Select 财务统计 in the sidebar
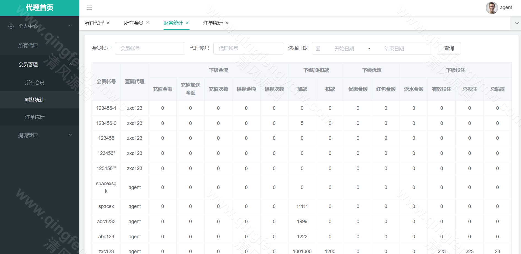Image resolution: width=521 pixels, height=254 pixels. click(x=40, y=100)
